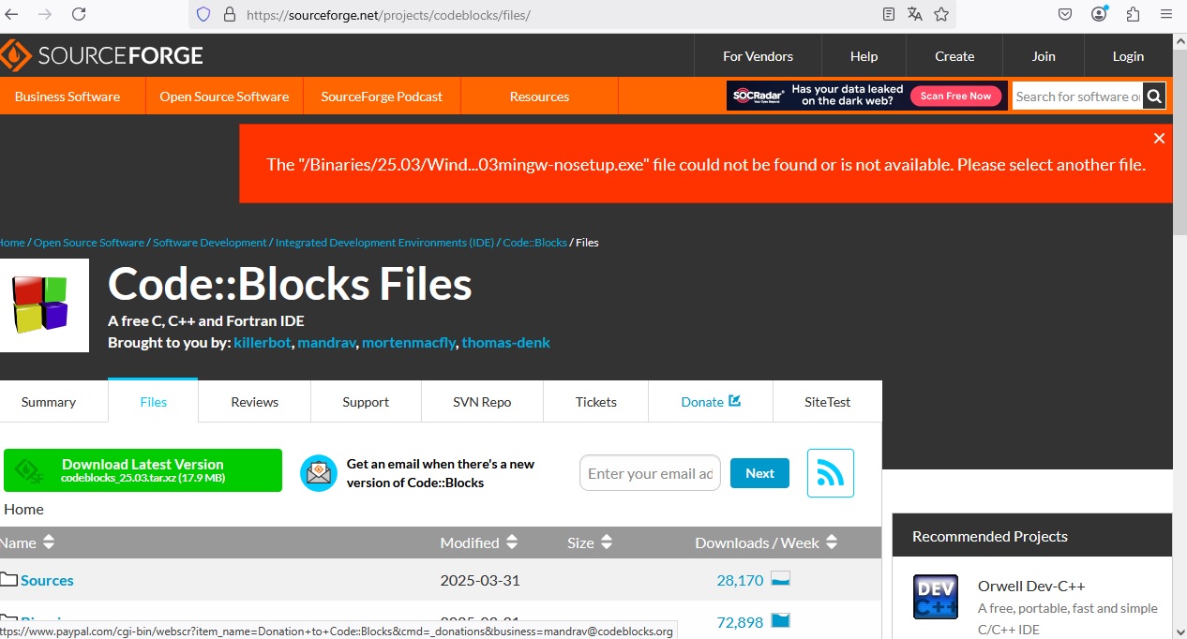
Task: Click the Scan Free Now ad button
Action: tap(955, 96)
